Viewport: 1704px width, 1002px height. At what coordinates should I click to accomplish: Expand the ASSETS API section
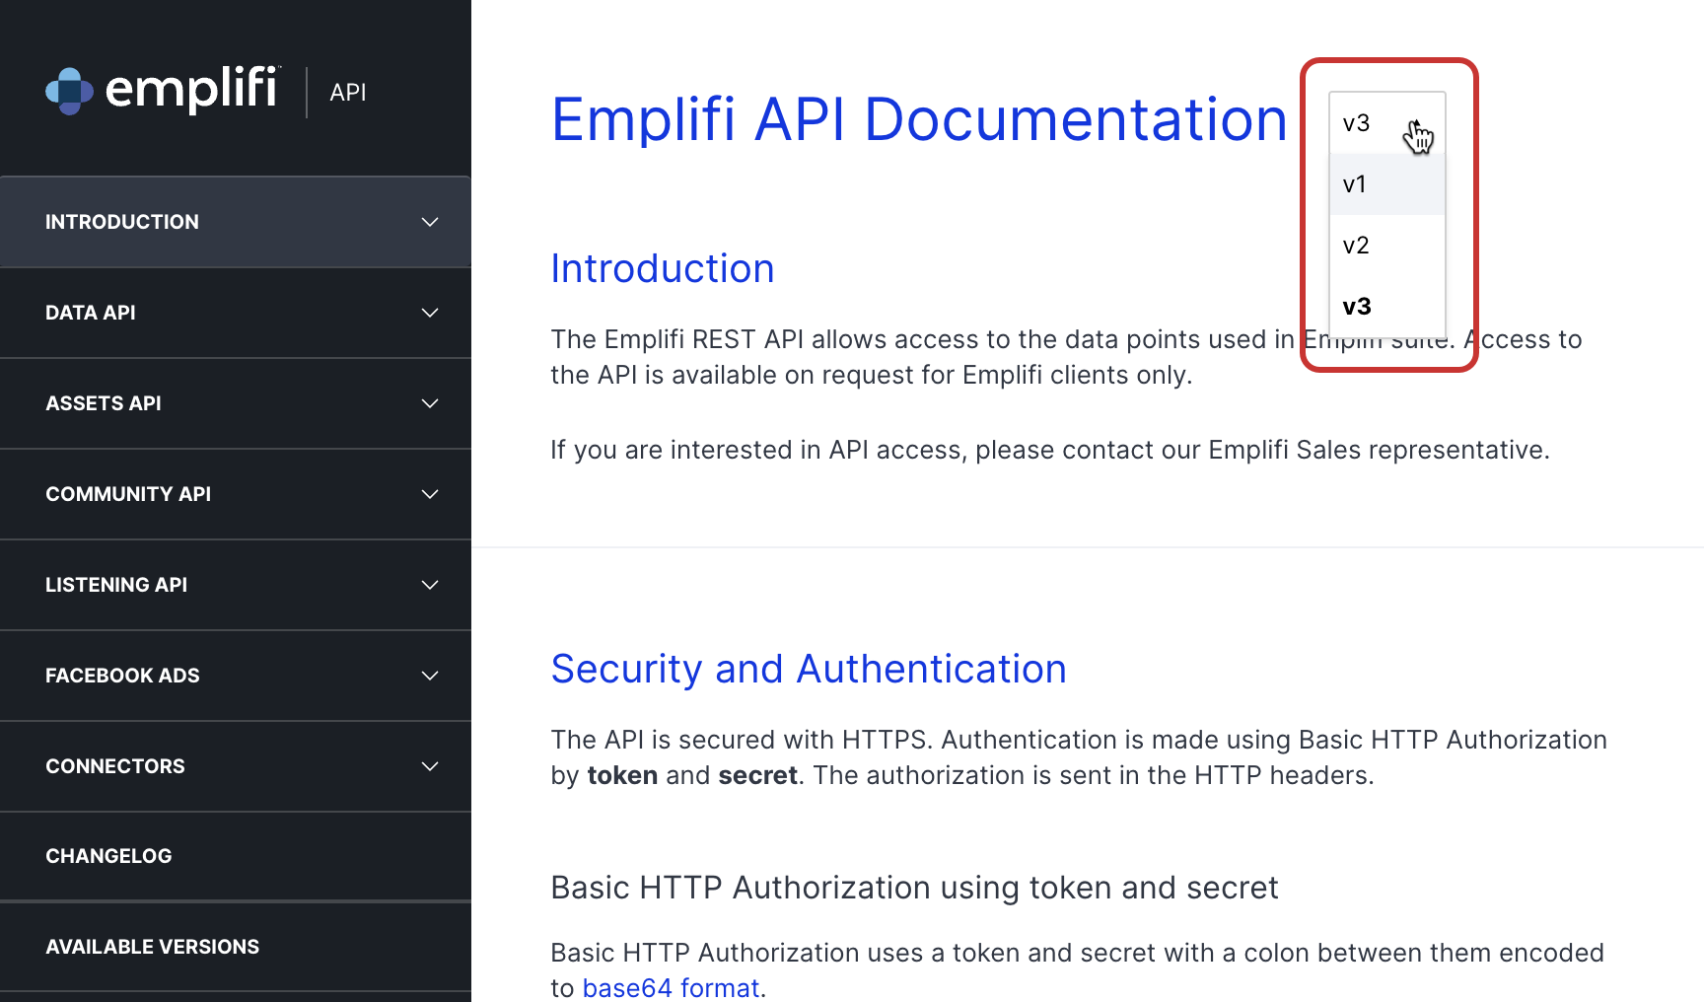[237, 403]
